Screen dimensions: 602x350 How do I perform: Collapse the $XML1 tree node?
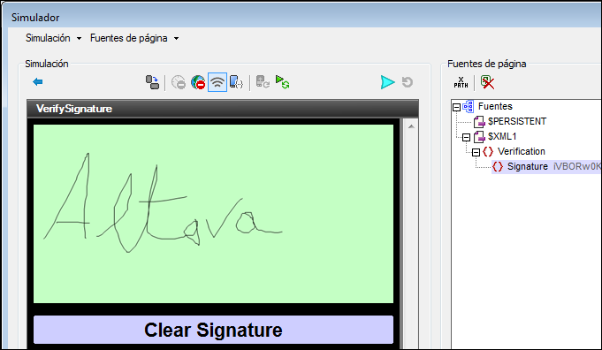pos(466,137)
